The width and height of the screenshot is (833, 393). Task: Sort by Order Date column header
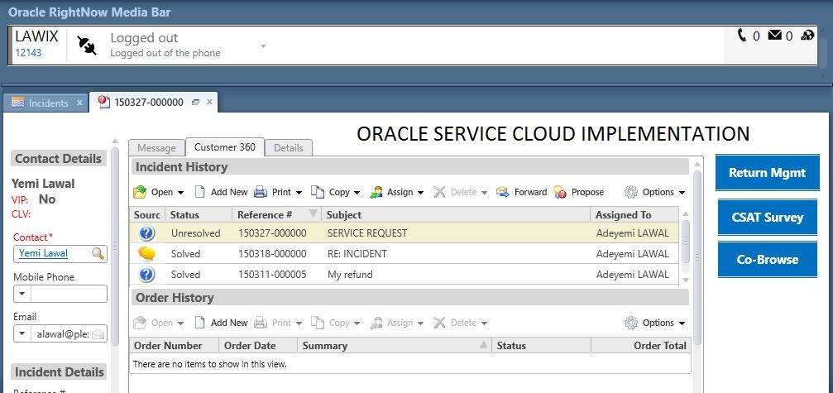tap(258, 346)
